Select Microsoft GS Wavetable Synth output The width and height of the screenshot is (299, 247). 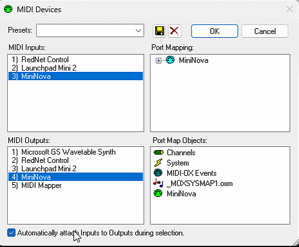[76, 152]
